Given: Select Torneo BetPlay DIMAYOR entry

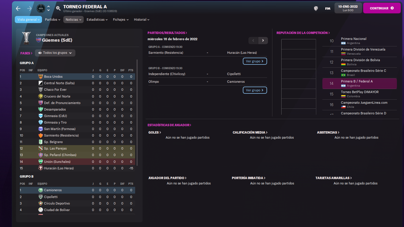Looking at the screenshot, I should (x=360, y=94).
